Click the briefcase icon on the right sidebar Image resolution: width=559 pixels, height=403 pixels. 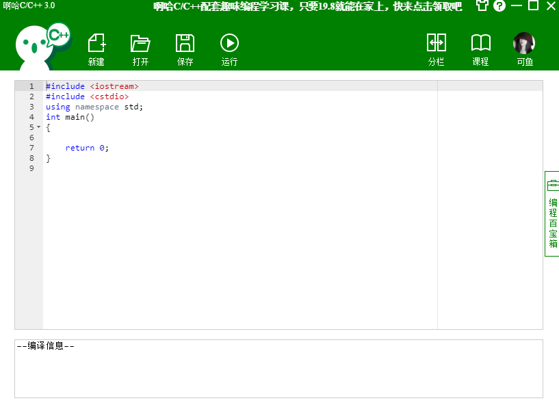tap(553, 183)
